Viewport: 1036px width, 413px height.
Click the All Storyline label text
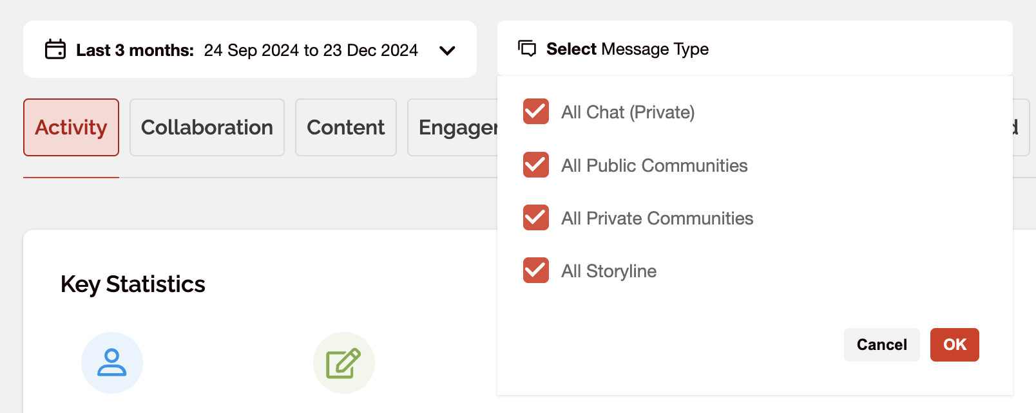coord(609,271)
